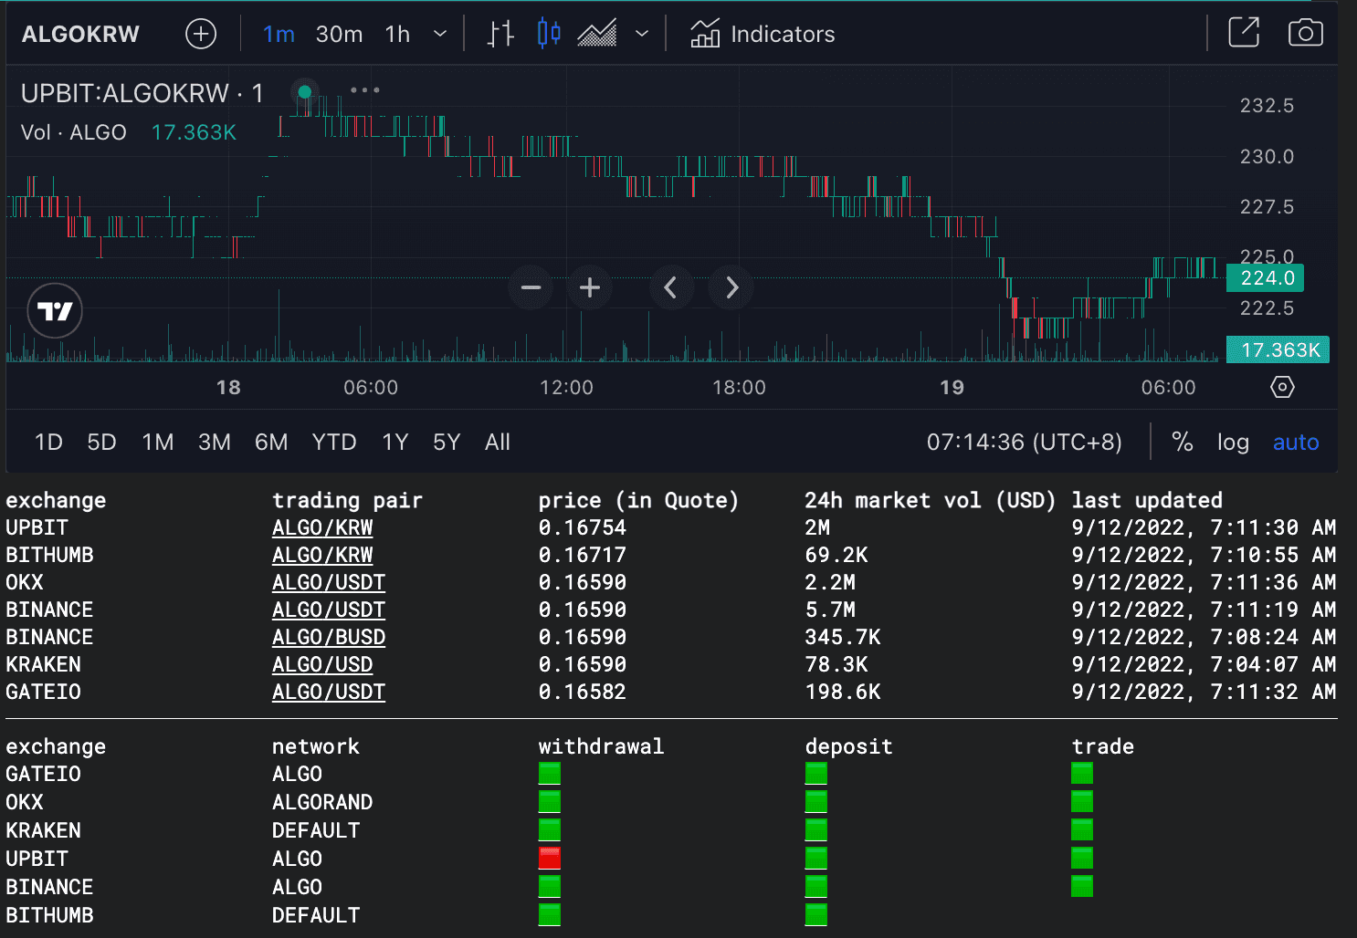
Task: Switch the date range to 3M
Action: (215, 443)
